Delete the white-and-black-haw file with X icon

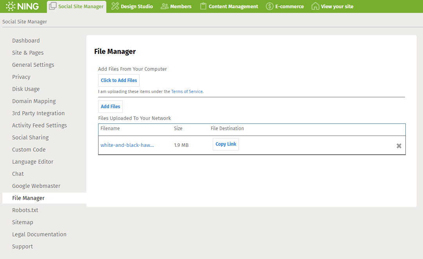click(399, 146)
